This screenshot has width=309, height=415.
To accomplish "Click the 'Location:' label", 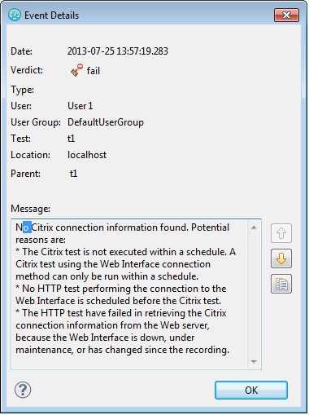I will 30,155.
